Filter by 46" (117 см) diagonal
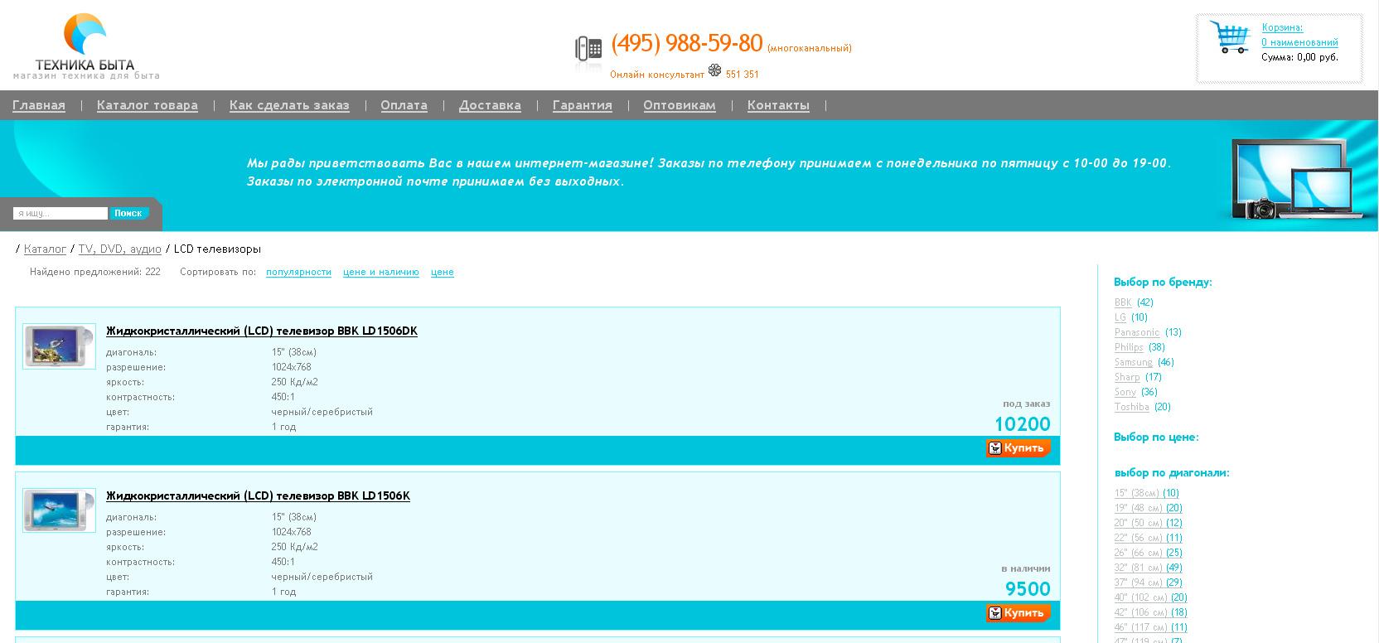1379x643 pixels. point(1151,628)
